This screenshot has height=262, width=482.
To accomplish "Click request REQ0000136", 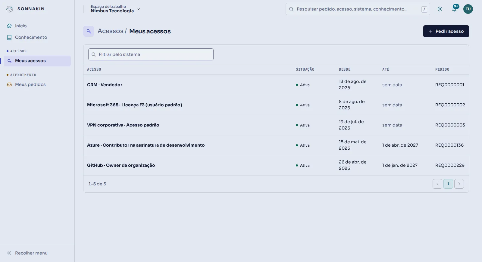I will point(449,145).
